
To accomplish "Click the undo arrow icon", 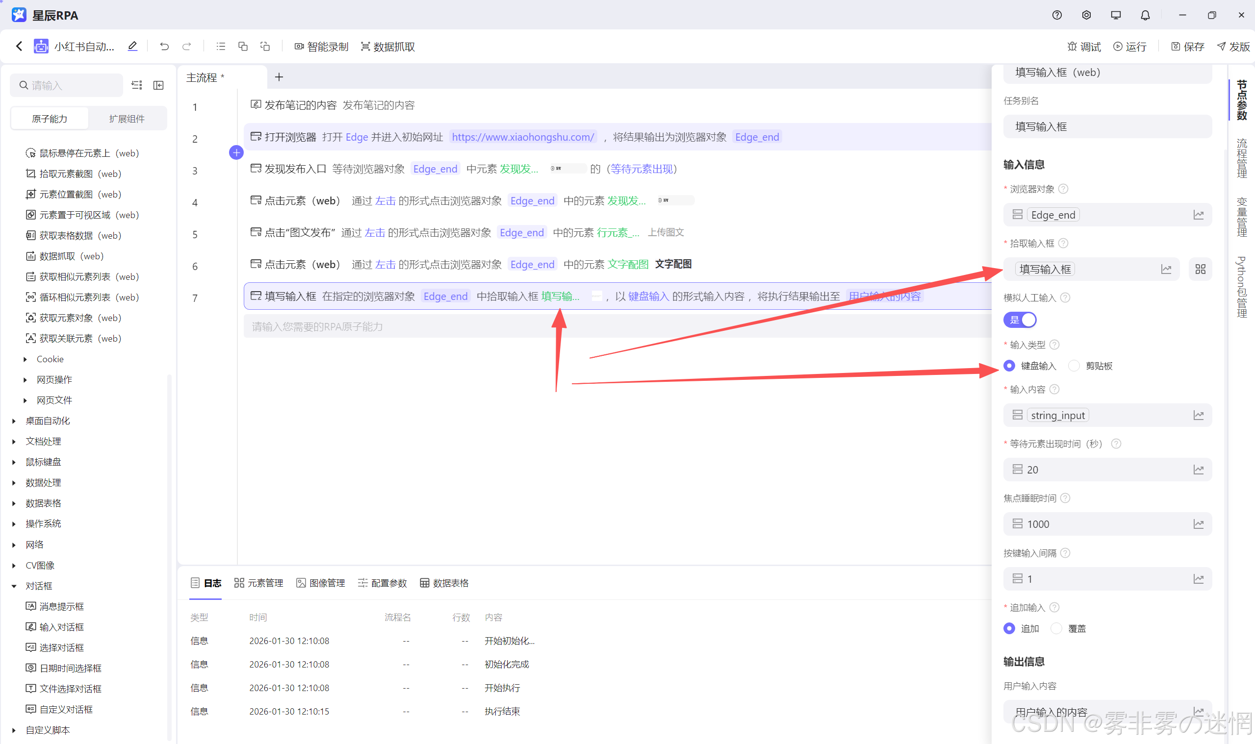I will tap(164, 47).
